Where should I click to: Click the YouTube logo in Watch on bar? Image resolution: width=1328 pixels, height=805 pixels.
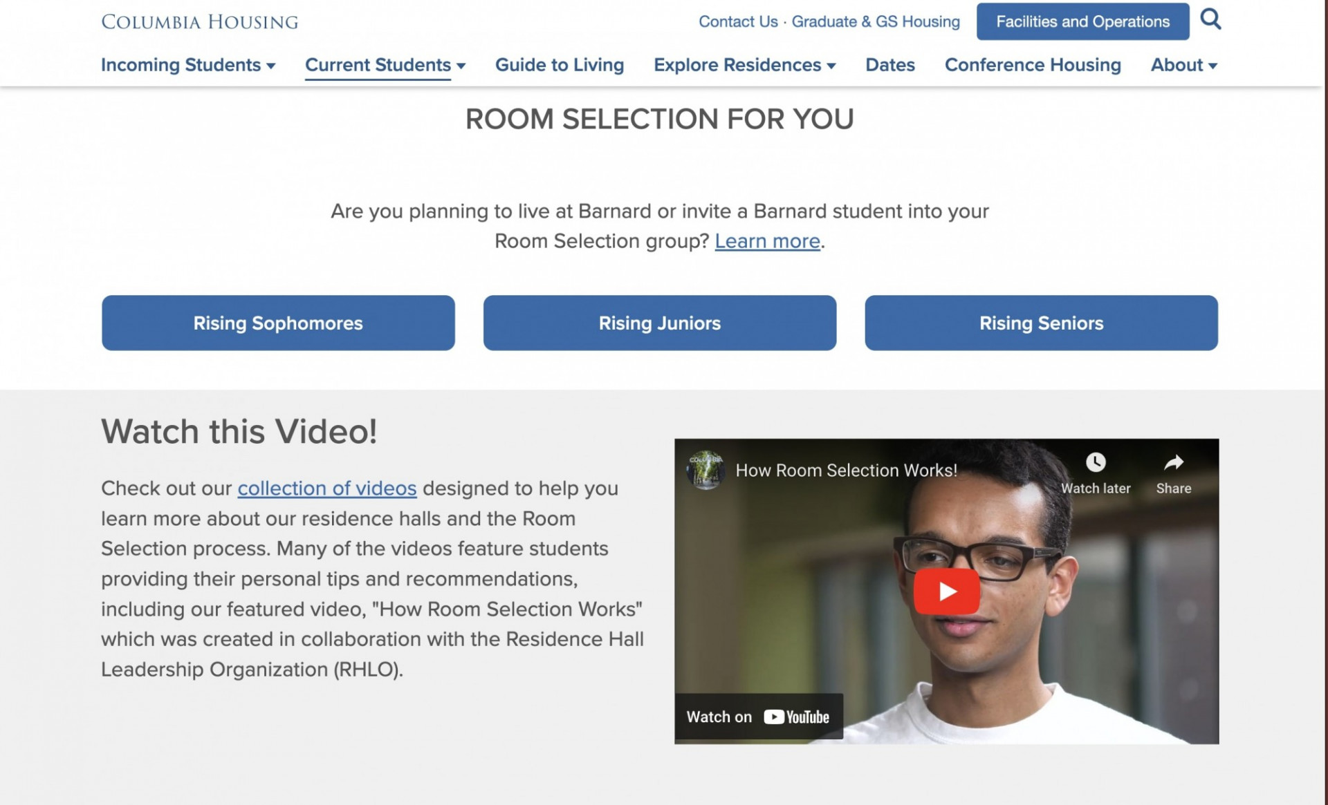click(796, 717)
